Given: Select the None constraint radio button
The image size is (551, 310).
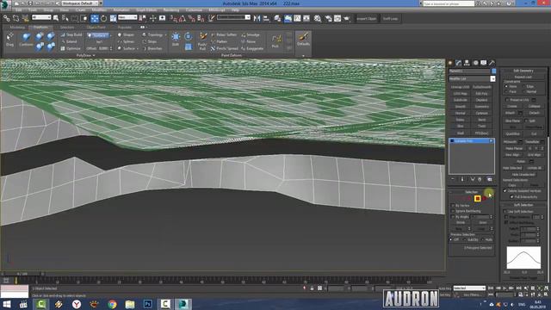Looking at the screenshot, I should [x=506, y=86].
